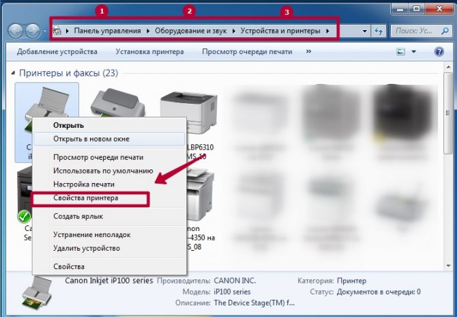Minimize the Devices and Printers window

point(400,9)
